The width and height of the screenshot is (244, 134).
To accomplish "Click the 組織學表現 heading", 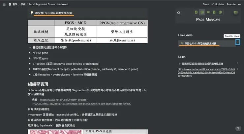I will (38, 84).
